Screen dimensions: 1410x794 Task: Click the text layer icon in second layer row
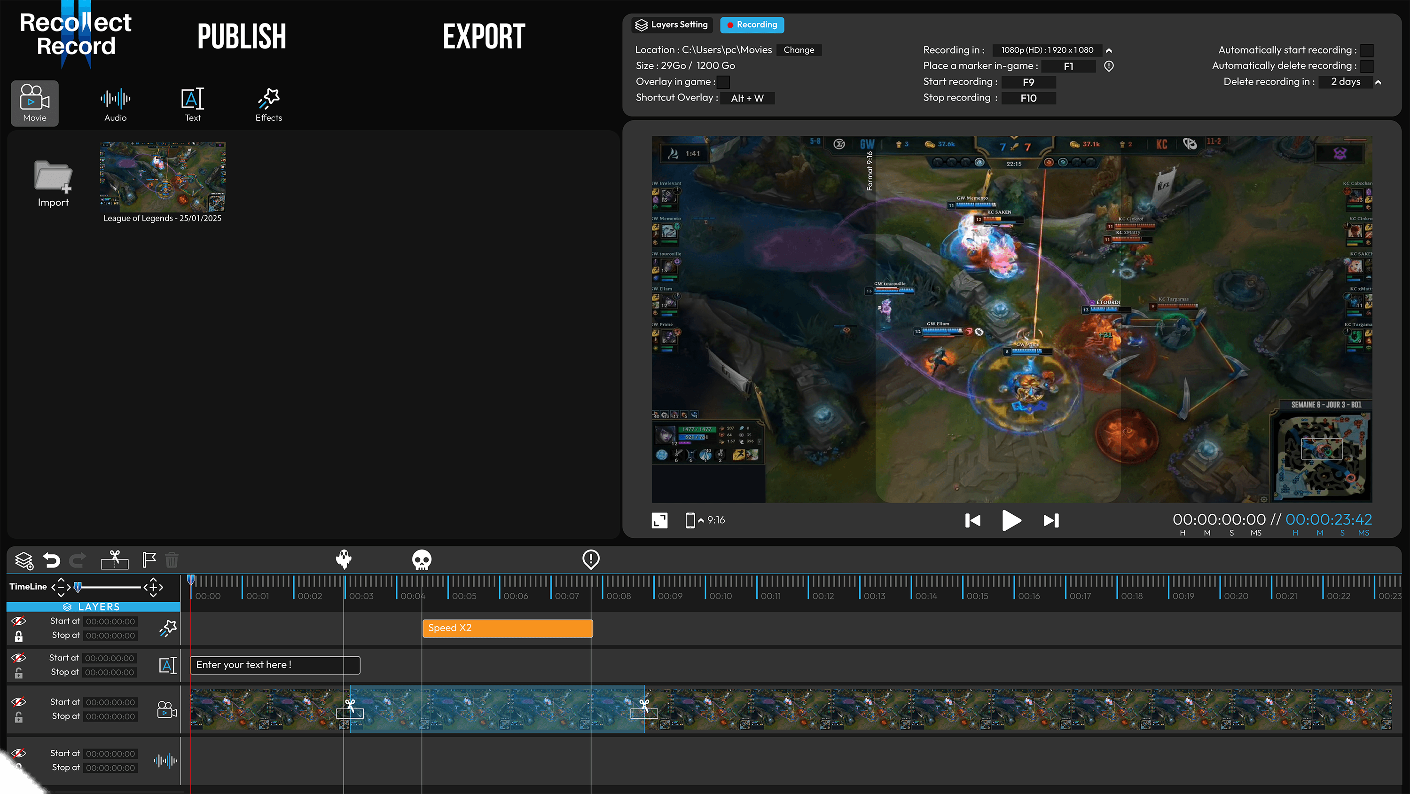point(168,665)
